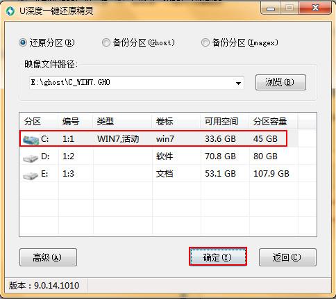
Task: Minimize the restore wizard window
Action: (271, 8)
